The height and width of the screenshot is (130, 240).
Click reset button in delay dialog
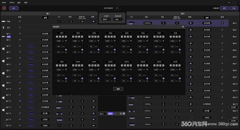118,89
